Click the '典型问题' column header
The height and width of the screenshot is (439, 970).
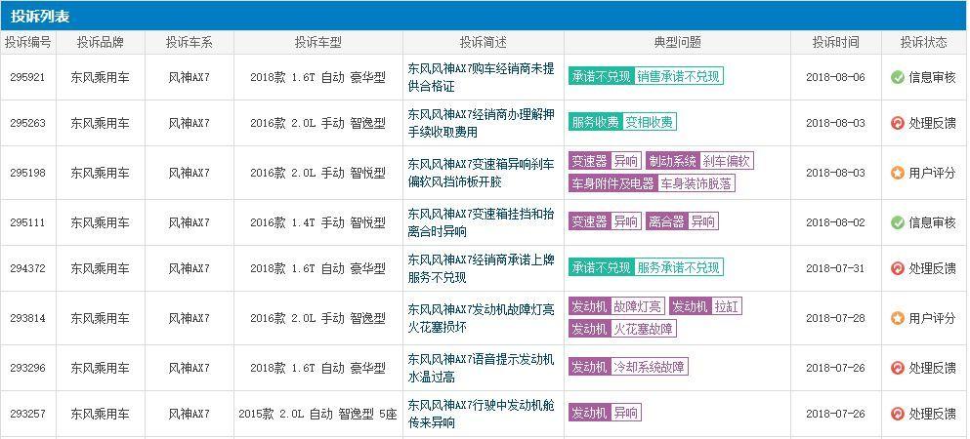click(x=677, y=43)
